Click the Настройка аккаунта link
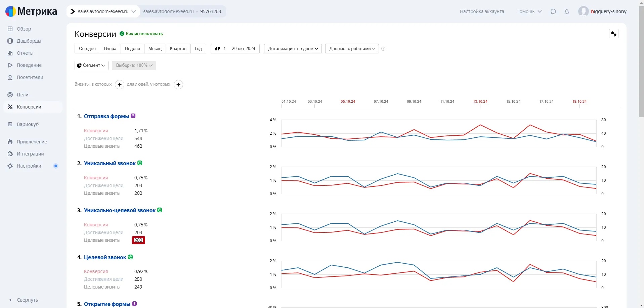Viewport: 644px width, 308px height. (x=482, y=11)
